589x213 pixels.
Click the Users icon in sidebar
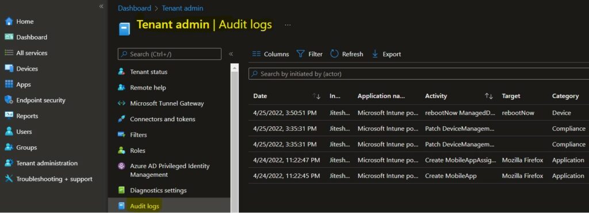click(9, 131)
